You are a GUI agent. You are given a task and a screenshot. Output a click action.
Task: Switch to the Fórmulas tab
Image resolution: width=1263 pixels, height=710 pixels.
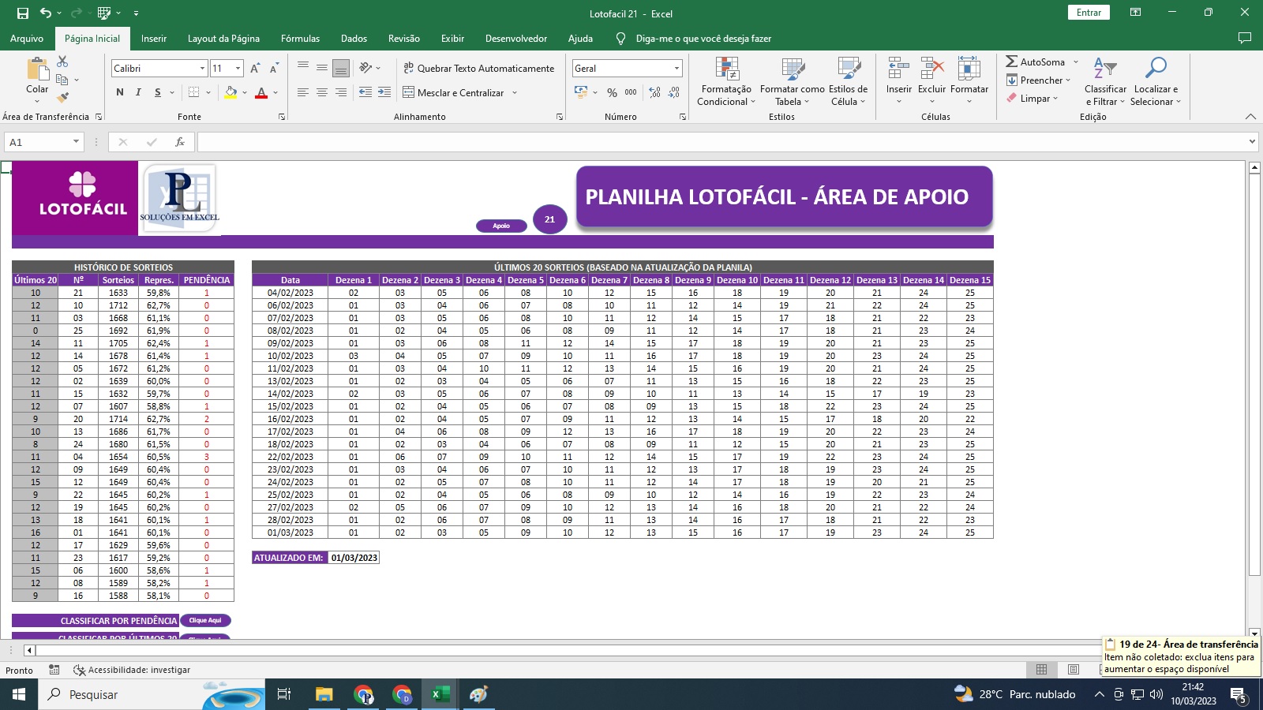[x=301, y=39]
